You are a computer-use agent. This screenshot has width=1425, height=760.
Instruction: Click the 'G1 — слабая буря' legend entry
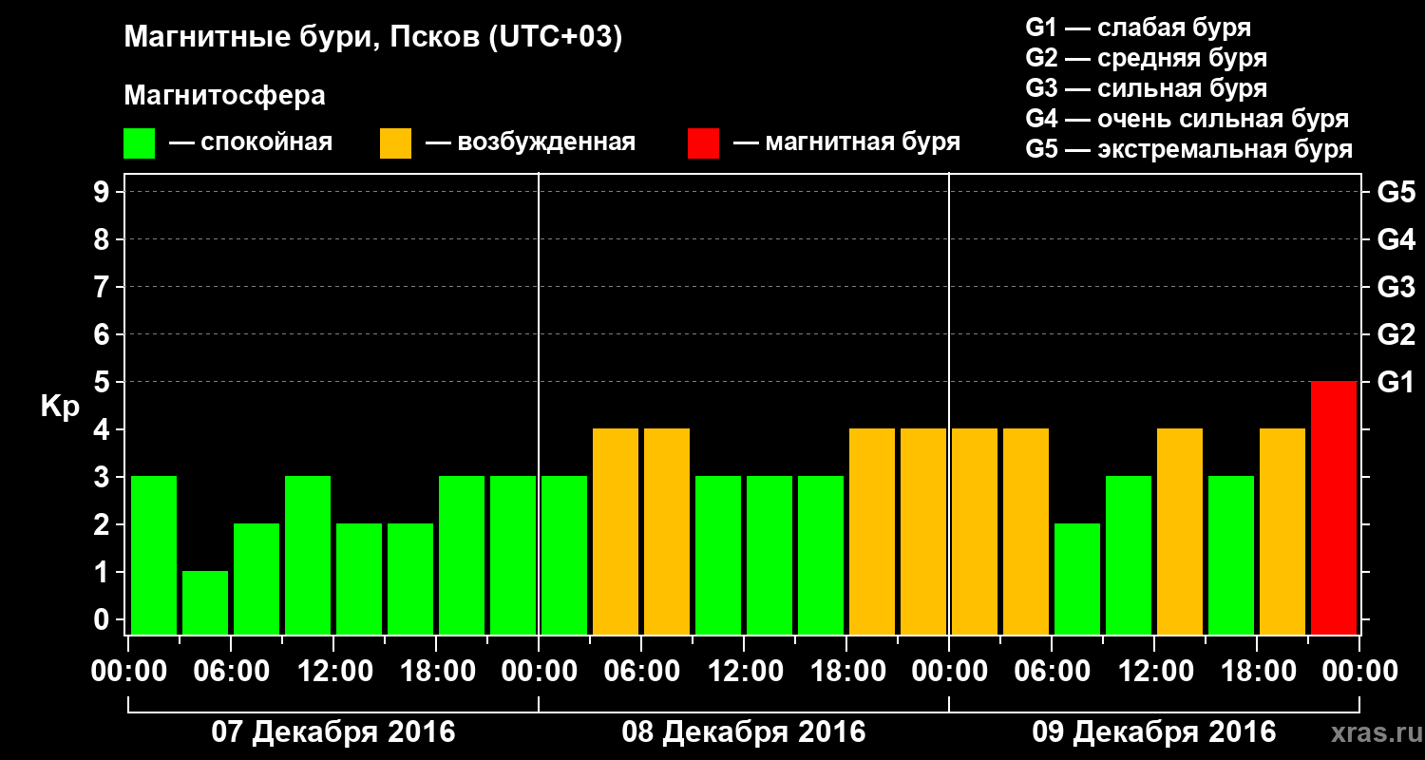click(x=1138, y=28)
